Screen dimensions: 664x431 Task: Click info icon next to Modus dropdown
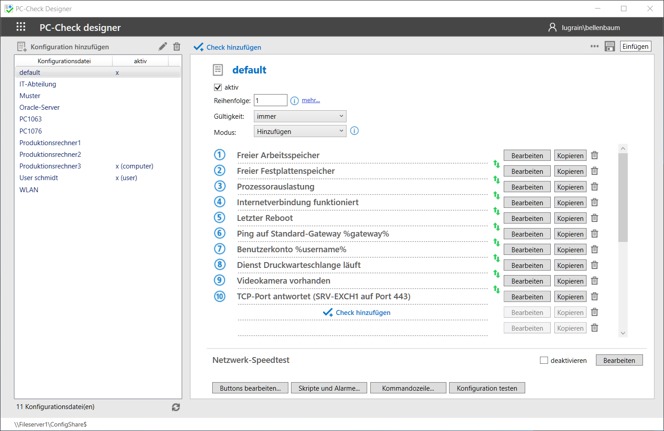point(354,131)
